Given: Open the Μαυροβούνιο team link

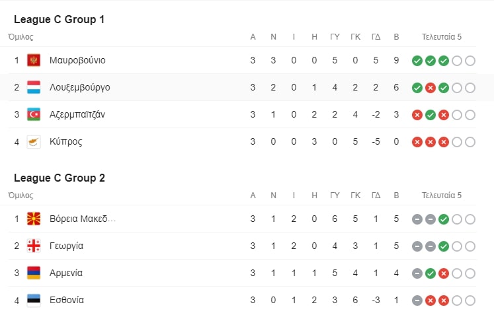Looking at the screenshot, I should coord(77,61).
